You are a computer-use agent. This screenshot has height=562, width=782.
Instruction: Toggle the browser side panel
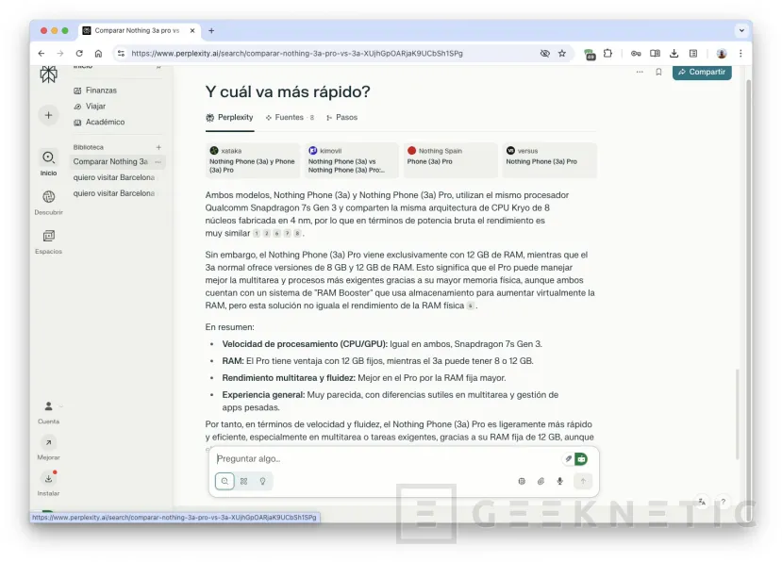coord(693,54)
